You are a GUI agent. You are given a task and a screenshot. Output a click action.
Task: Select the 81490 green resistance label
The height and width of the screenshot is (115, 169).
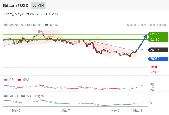coord(158,39)
